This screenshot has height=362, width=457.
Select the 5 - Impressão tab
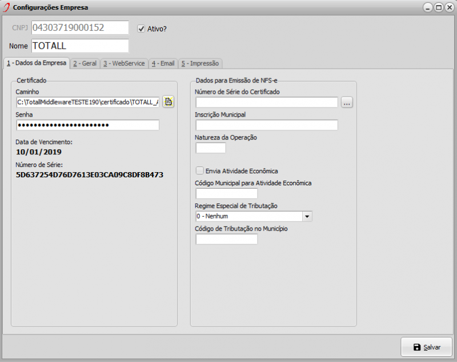click(x=200, y=63)
